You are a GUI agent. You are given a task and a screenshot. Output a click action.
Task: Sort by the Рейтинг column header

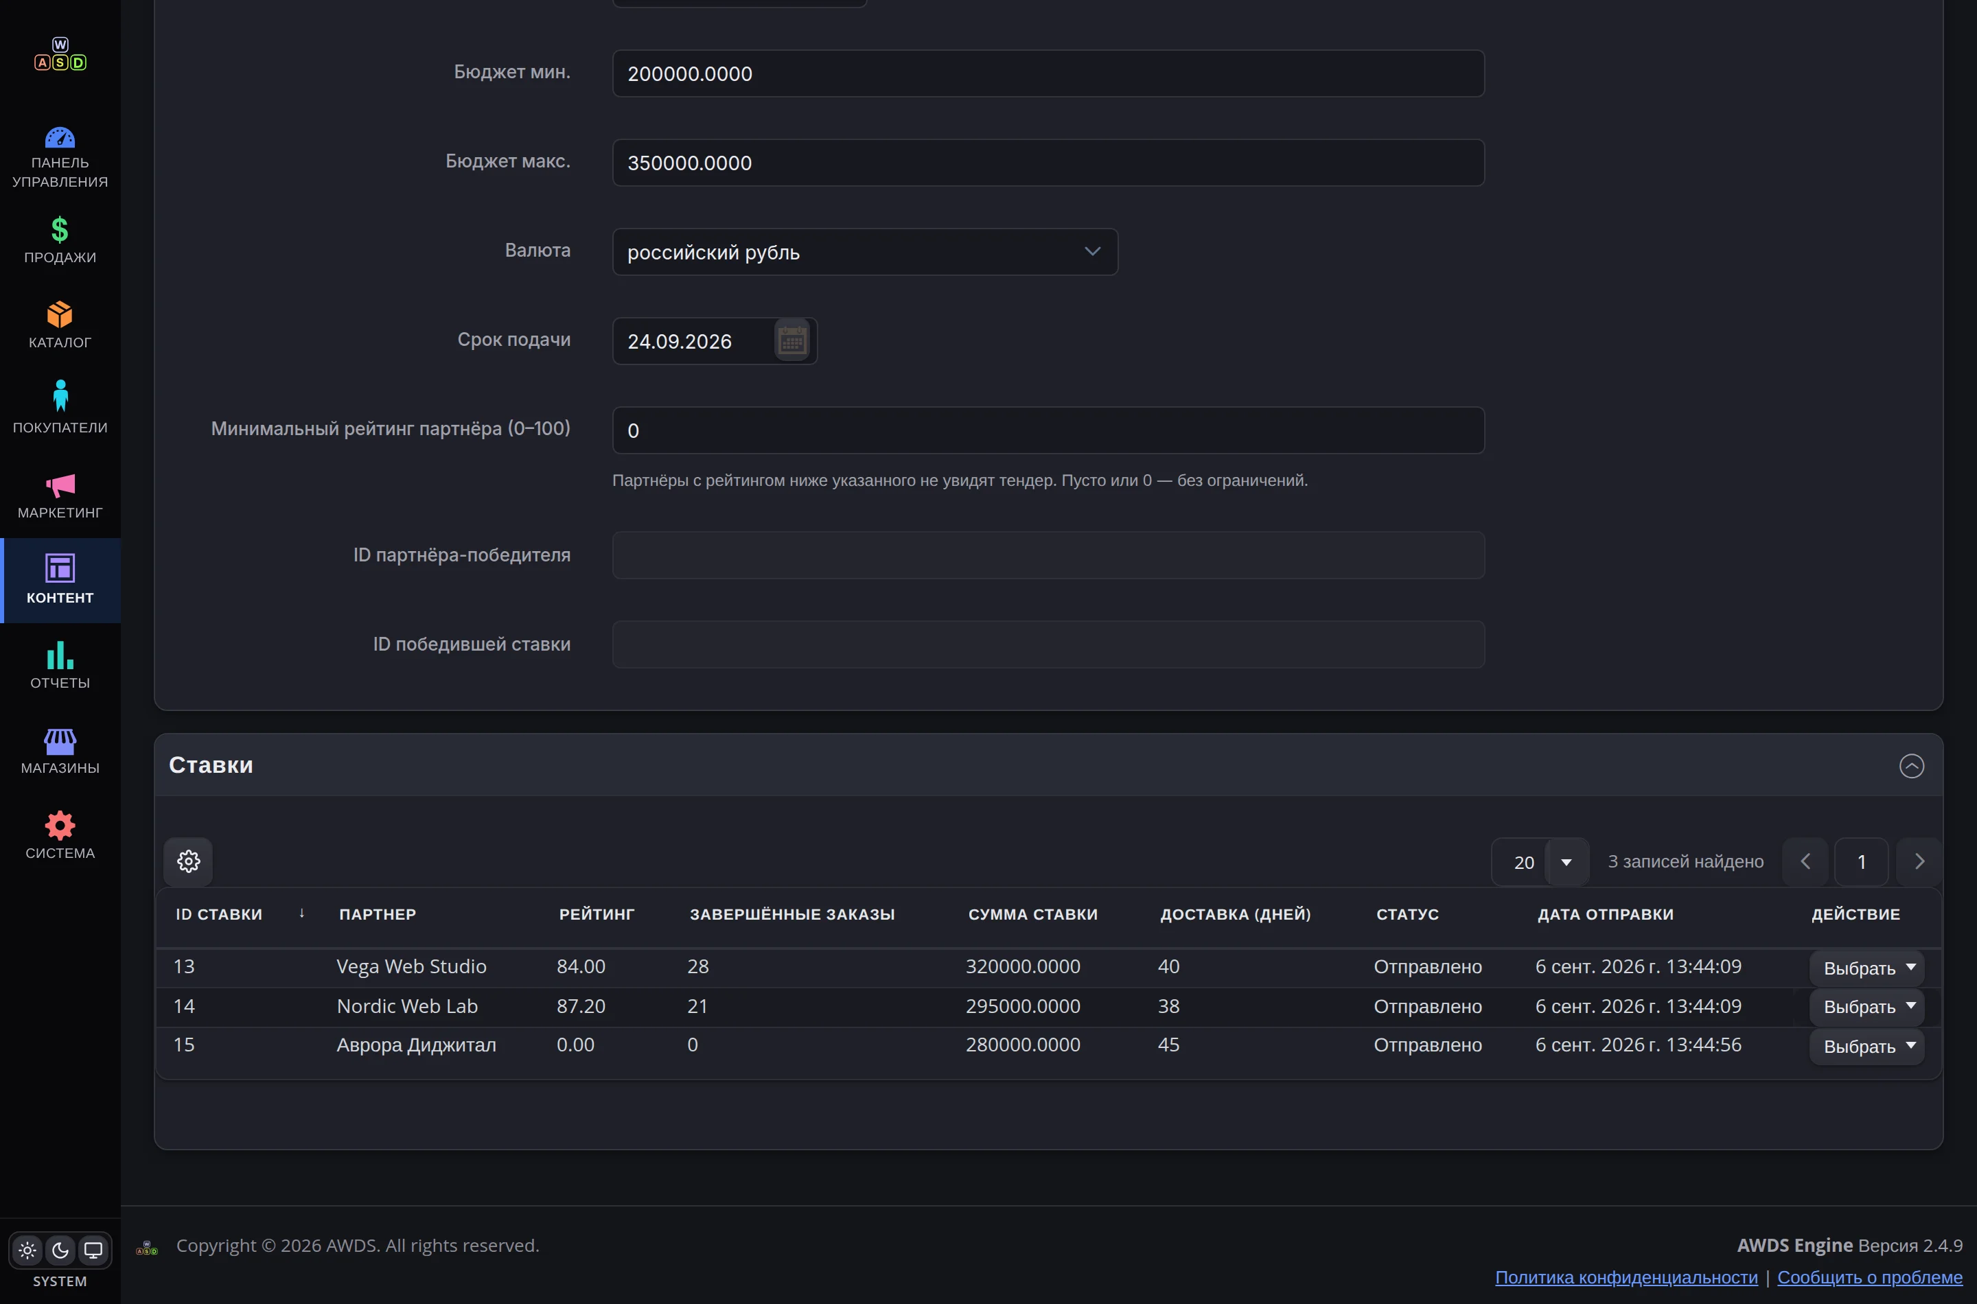[597, 914]
